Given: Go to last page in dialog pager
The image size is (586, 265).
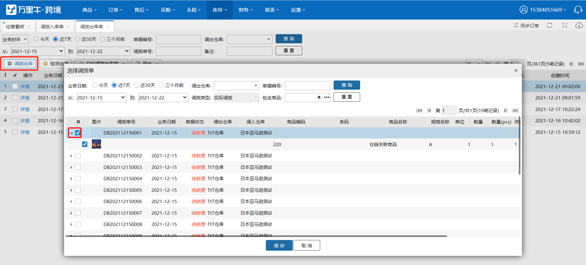Looking at the screenshot, I should click(515, 110).
